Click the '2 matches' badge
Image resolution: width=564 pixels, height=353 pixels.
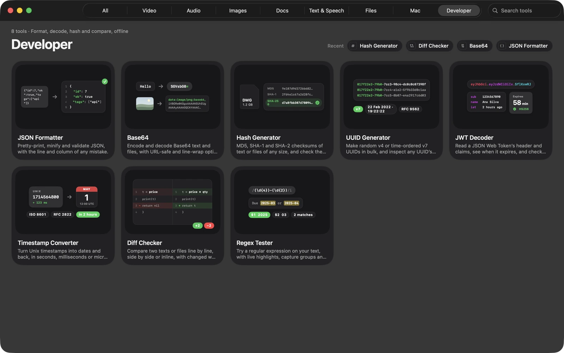tap(303, 215)
